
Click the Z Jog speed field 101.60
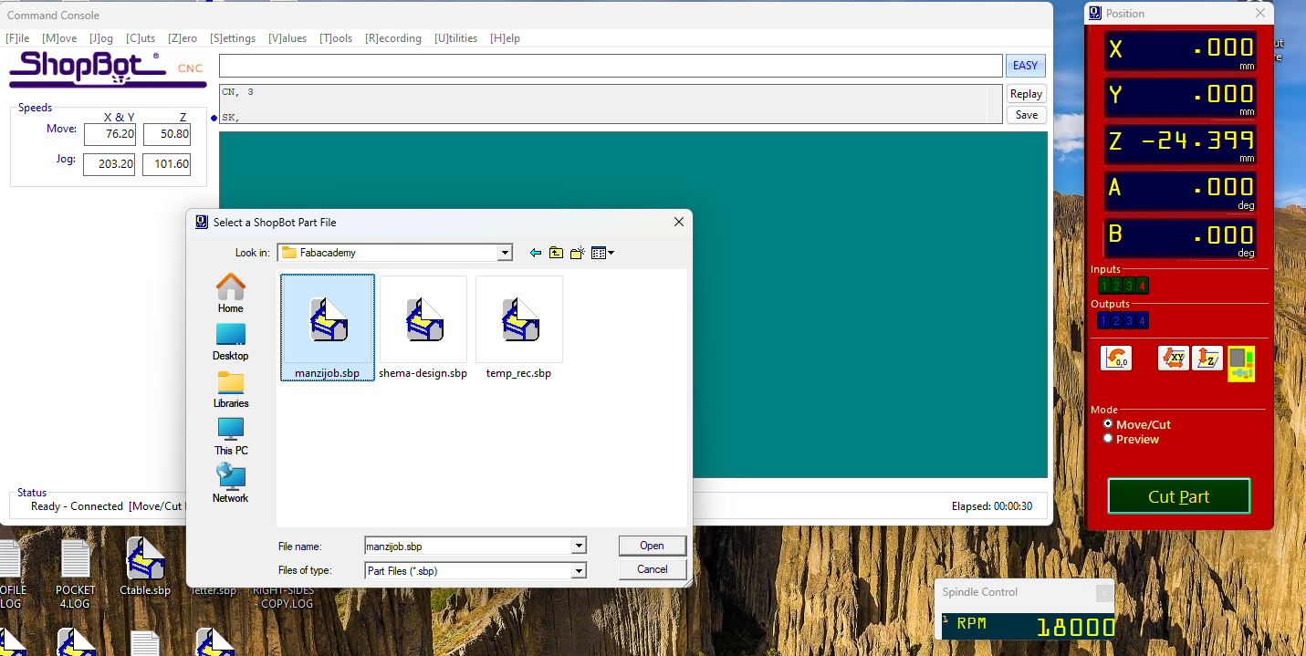pos(165,164)
